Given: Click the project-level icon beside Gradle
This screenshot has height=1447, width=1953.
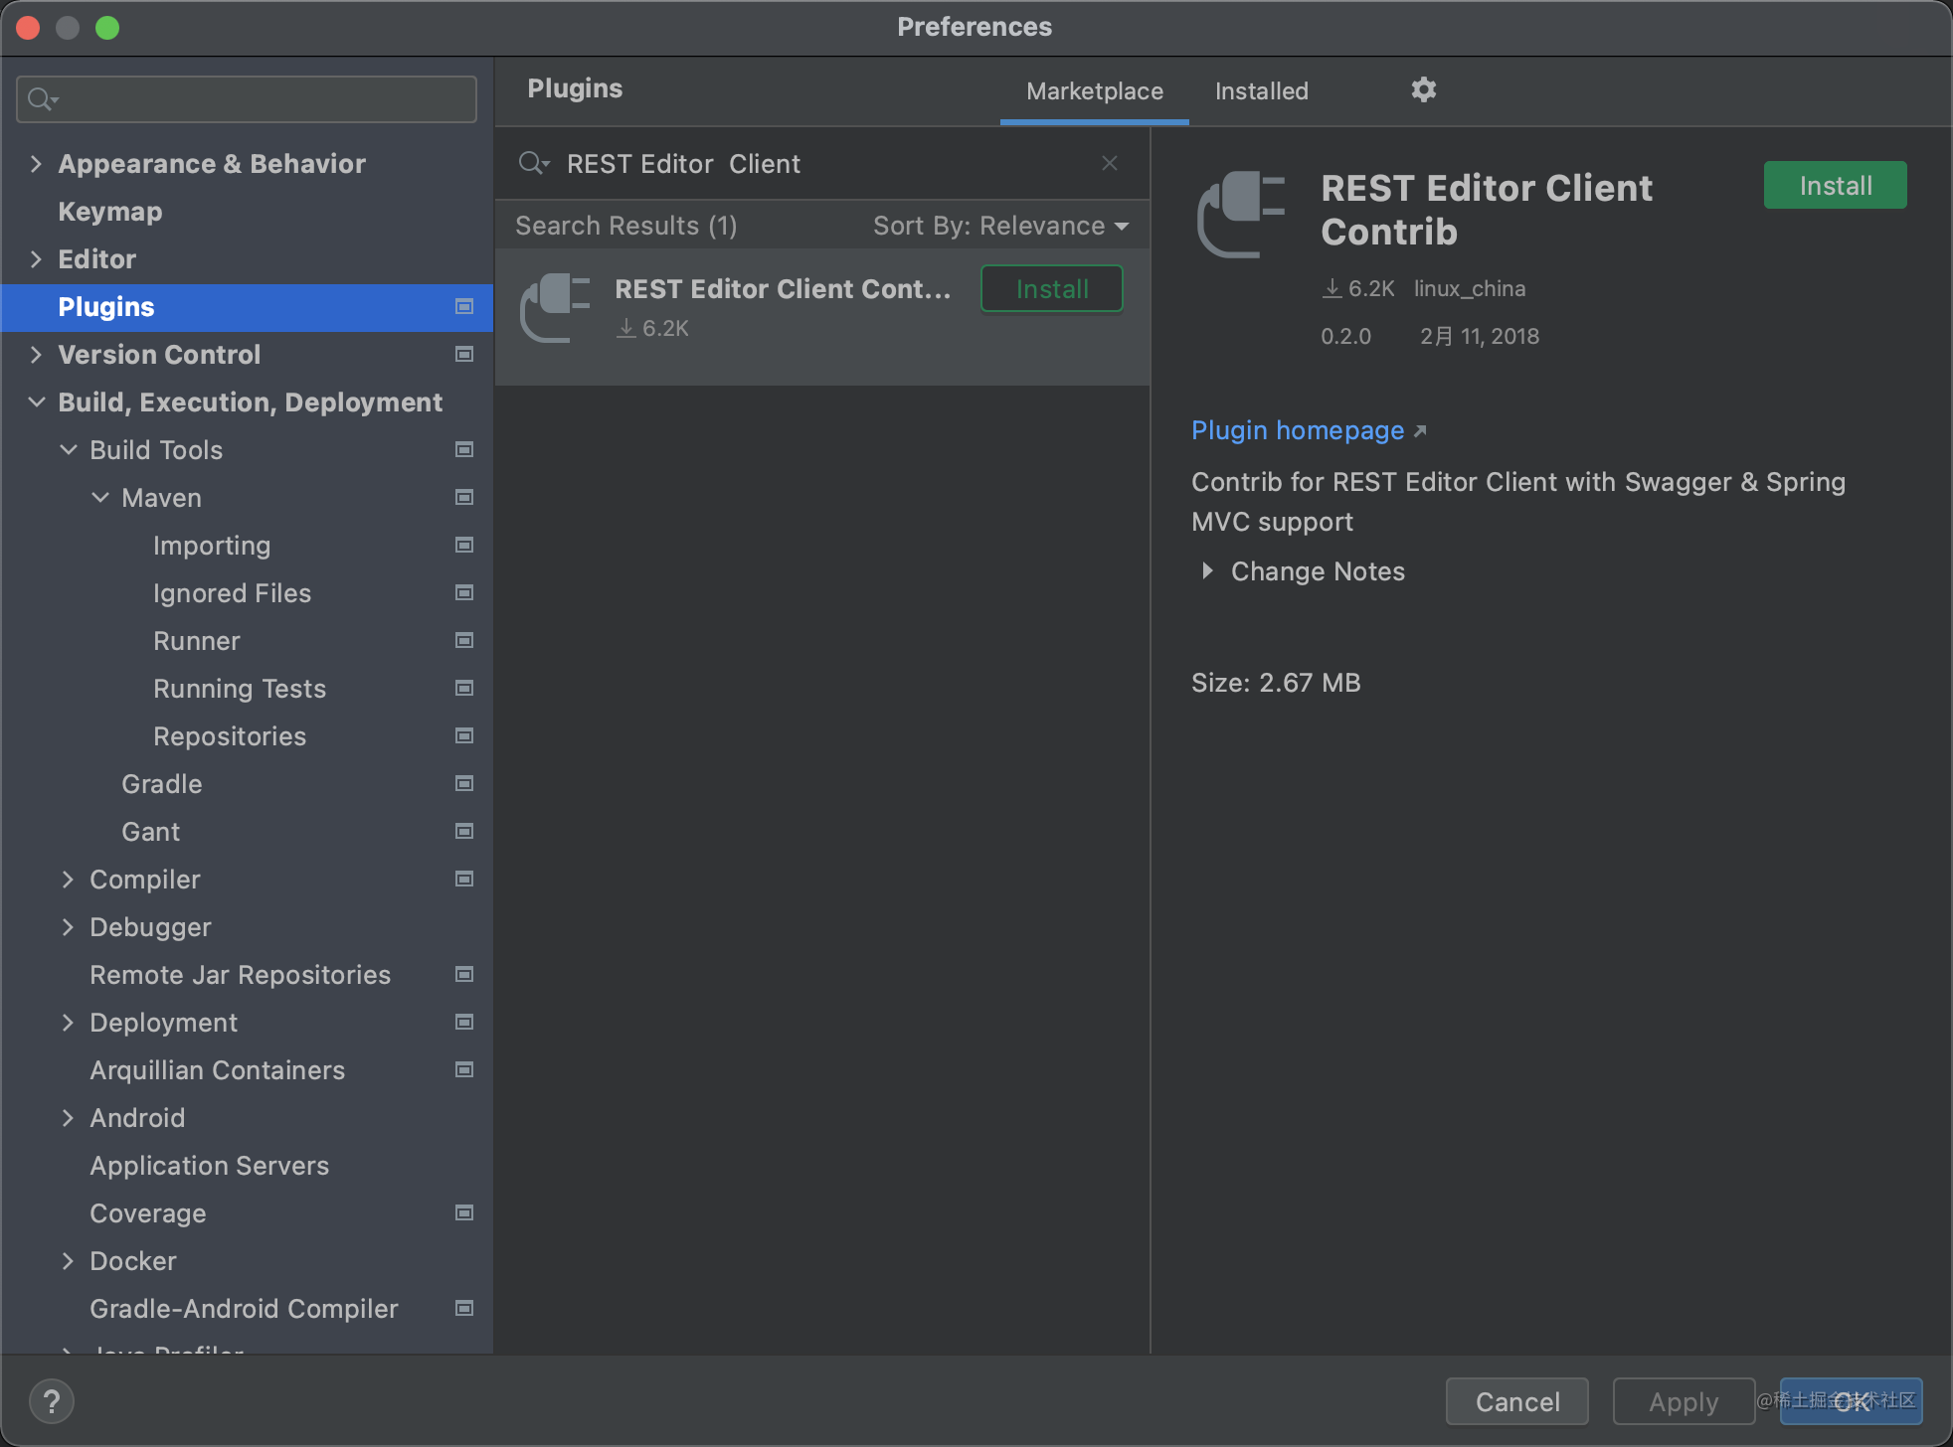Looking at the screenshot, I should coord(463,783).
